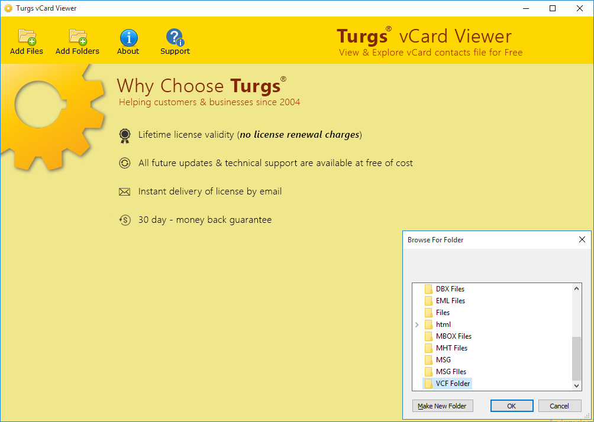The image size is (594, 422).
Task: Select the MSG FIles folder icon
Action: [428, 372]
